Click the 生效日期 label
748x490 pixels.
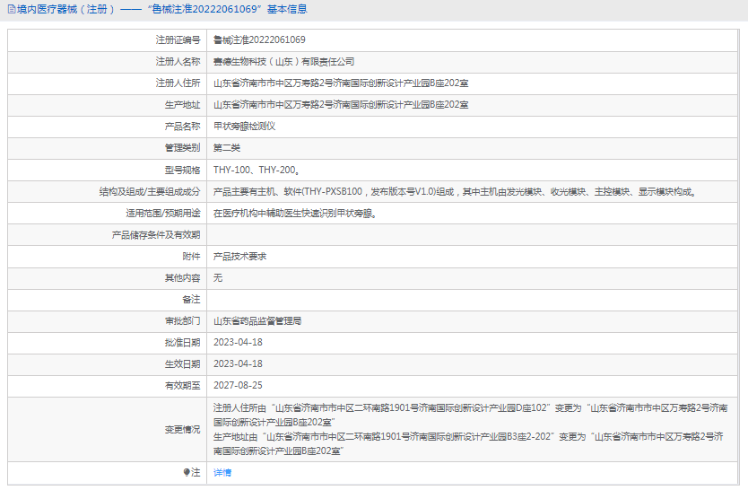click(x=183, y=364)
